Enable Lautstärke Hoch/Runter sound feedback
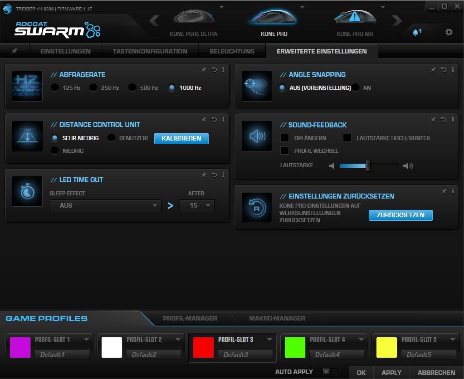This screenshot has height=379, width=464. pyautogui.click(x=347, y=138)
